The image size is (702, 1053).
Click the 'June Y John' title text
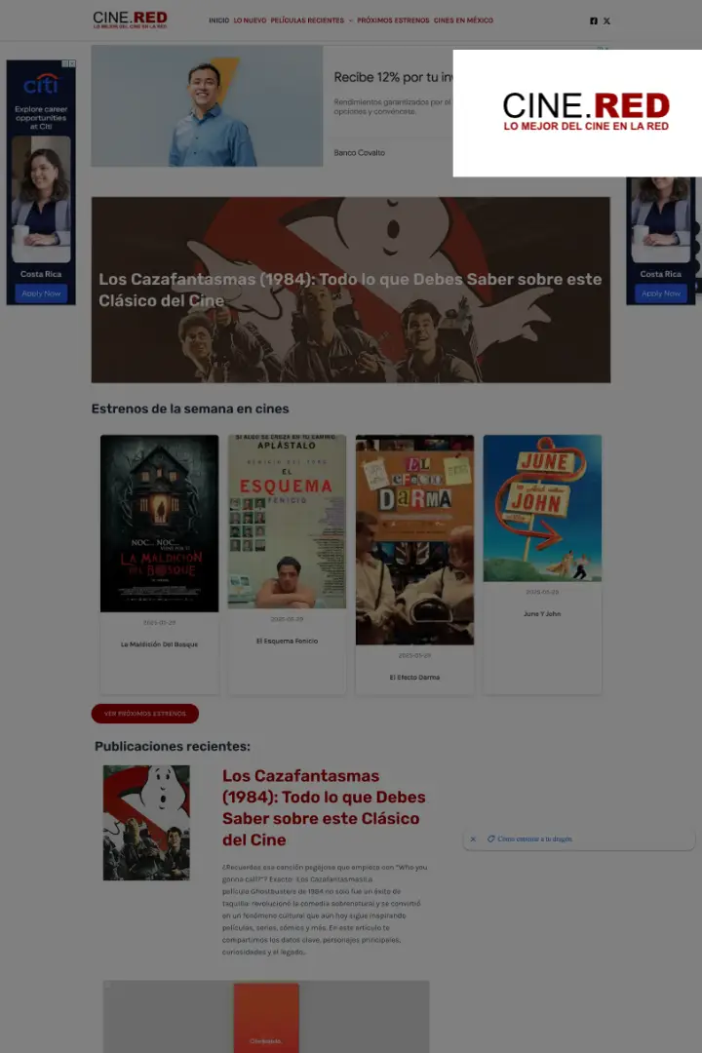click(x=542, y=614)
